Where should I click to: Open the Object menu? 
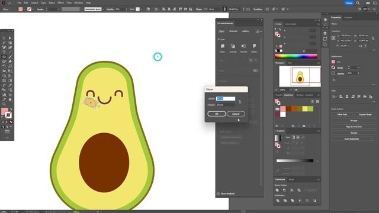pos(34,3)
